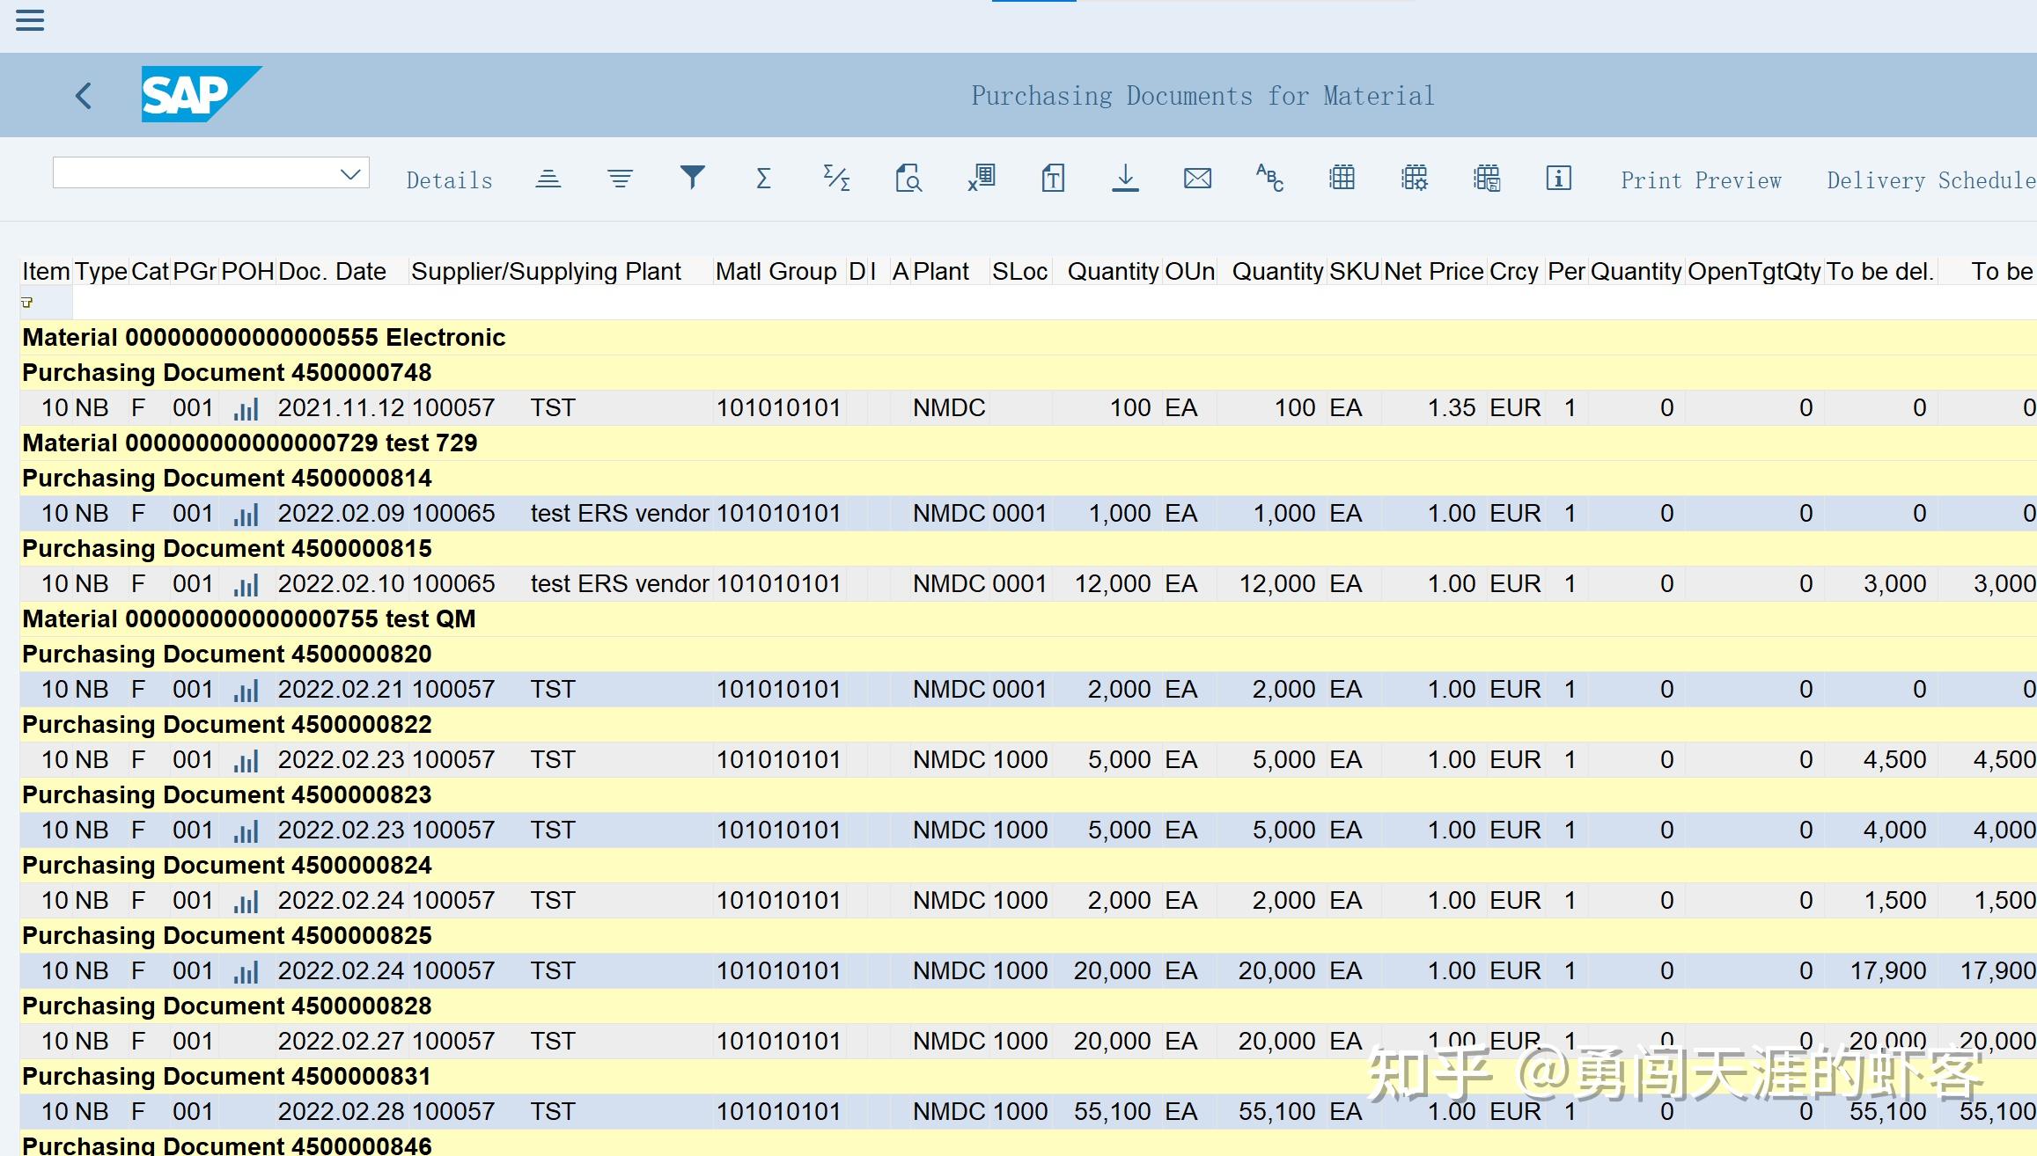
Task: Open PO history icon for document 4500000748
Action: [x=246, y=408]
